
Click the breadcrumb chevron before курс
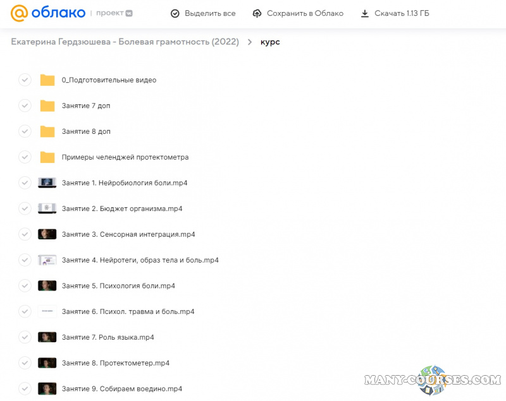point(250,42)
